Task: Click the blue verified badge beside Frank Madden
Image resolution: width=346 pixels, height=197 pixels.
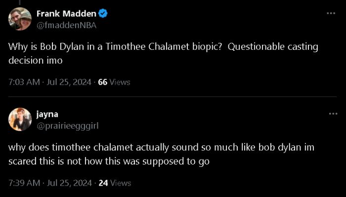Action: coord(103,13)
